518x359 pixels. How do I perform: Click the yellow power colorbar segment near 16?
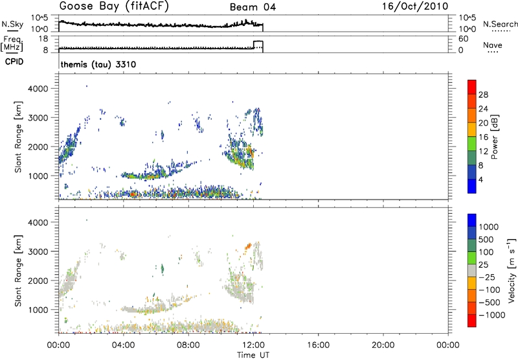click(x=472, y=129)
